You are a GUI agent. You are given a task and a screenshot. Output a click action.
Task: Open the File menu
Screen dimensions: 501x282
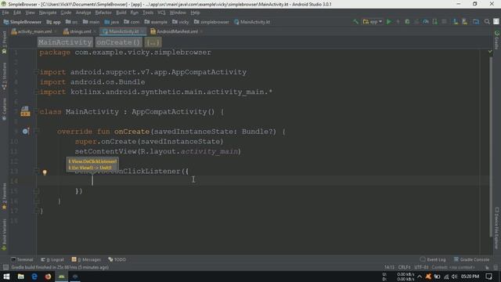pyautogui.click(x=5, y=13)
